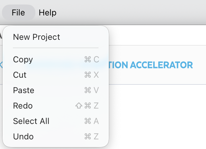Select the Copy menu item
This screenshot has width=206, height=149.
[x=23, y=59]
